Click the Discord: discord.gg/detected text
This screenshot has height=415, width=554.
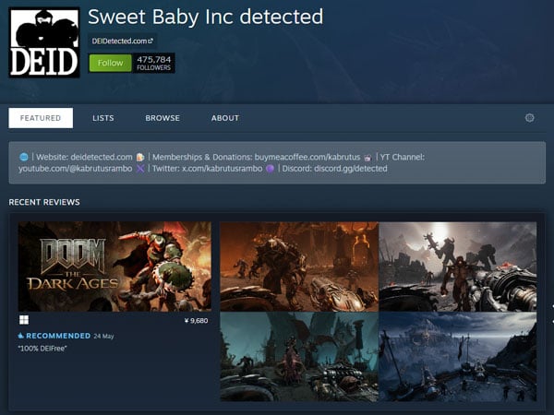pyautogui.click(x=334, y=169)
